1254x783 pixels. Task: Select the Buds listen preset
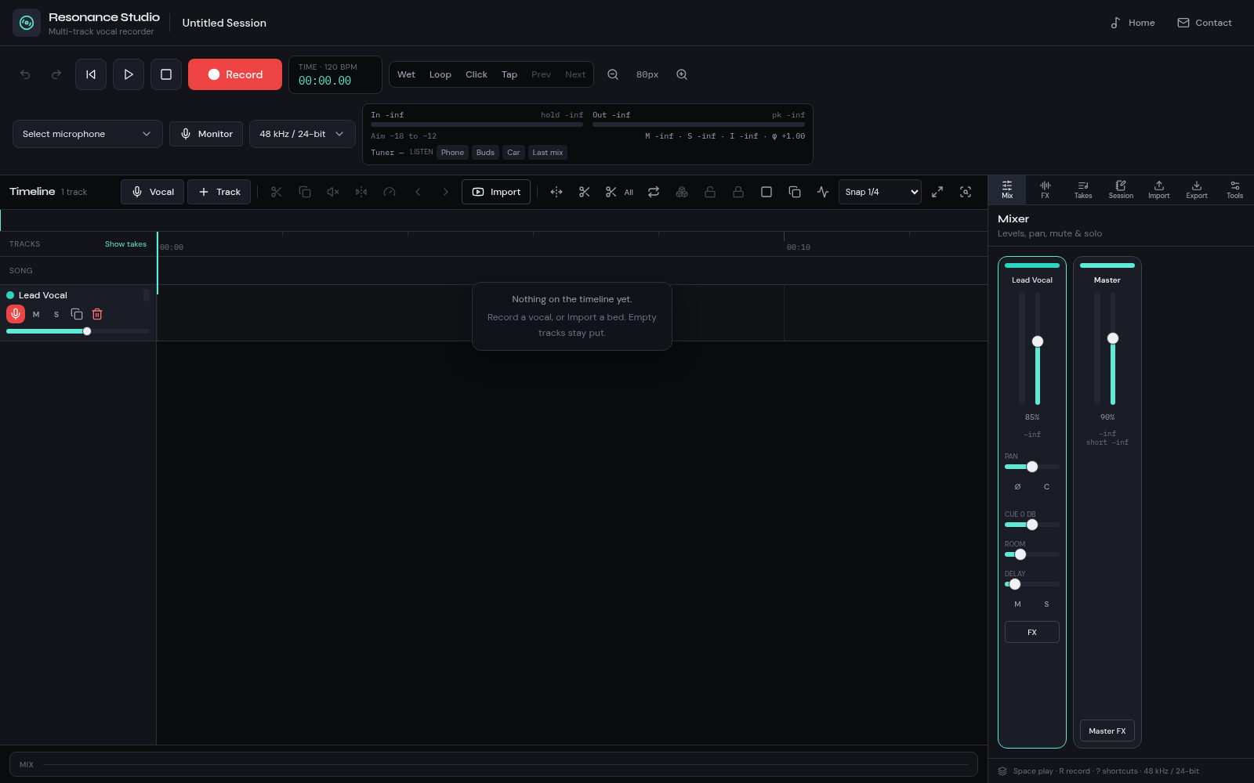point(485,153)
